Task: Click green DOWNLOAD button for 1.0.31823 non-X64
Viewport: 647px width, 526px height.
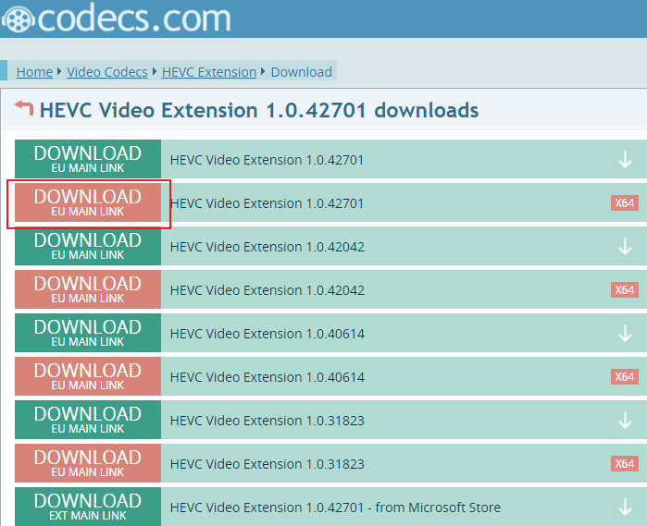Action: click(x=88, y=420)
